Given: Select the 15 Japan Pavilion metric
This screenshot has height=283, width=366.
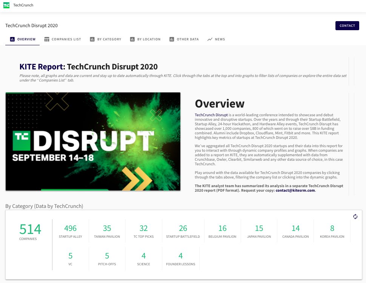Looking at the screenshot, I should pyautogui.click(x=259, y=231).
